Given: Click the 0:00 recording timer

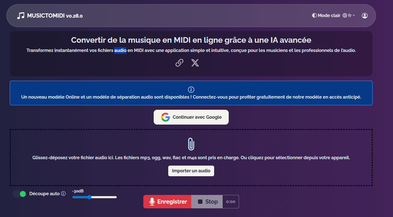Looking at the screenshot, I should point(230,201).
